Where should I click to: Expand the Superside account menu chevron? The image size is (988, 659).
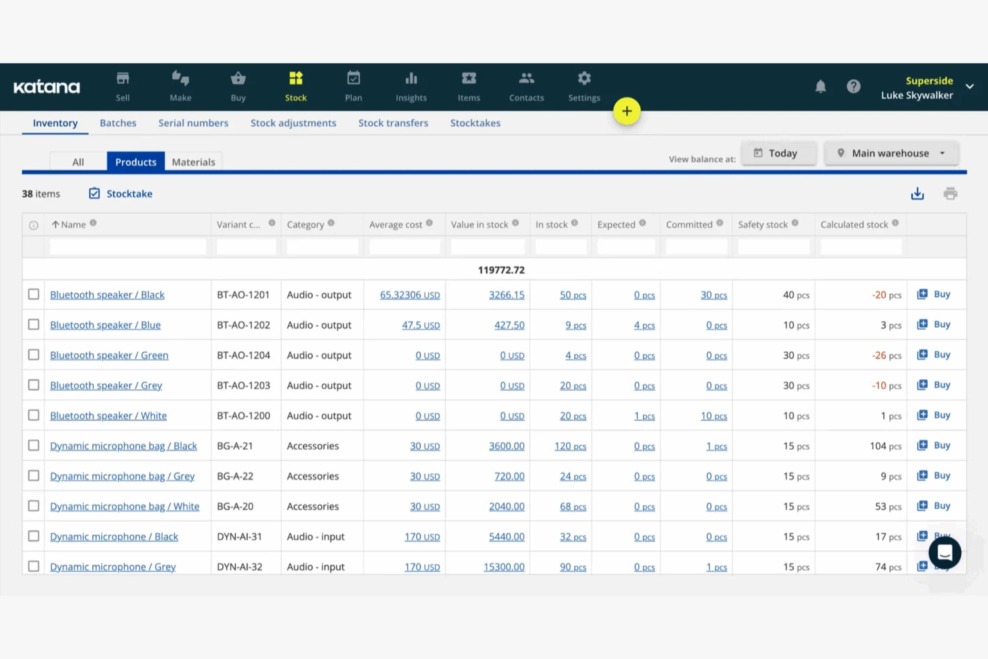click(x=969, y=87)
